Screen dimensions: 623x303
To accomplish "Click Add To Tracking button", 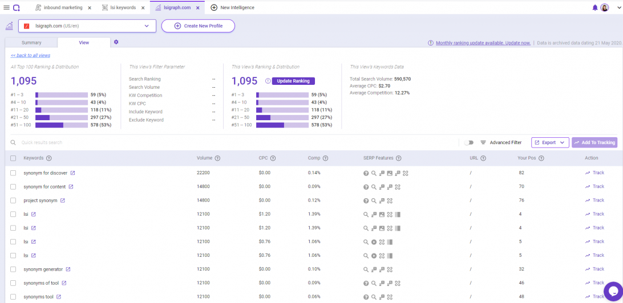I will tap(594, 142).
